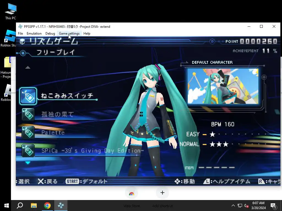This screenshot has height=211, width=282.
Task: Click the PPSSPP taskbar icon
Action: (x=61, y=206)
